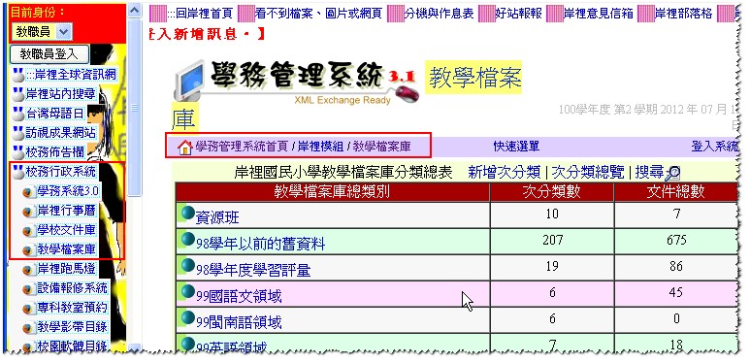Click sidebar scrollbar up arrow
This screenshot has height=363, width=750.
pos(135,10)
